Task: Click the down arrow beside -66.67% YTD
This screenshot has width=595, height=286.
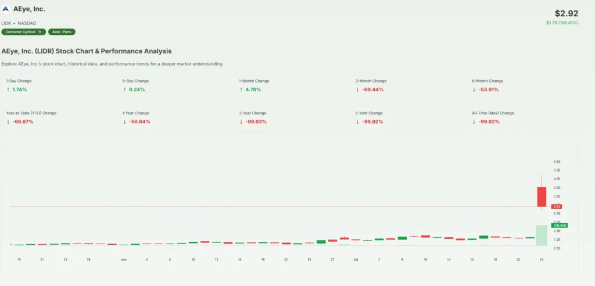Action: [x=8, y=121]
